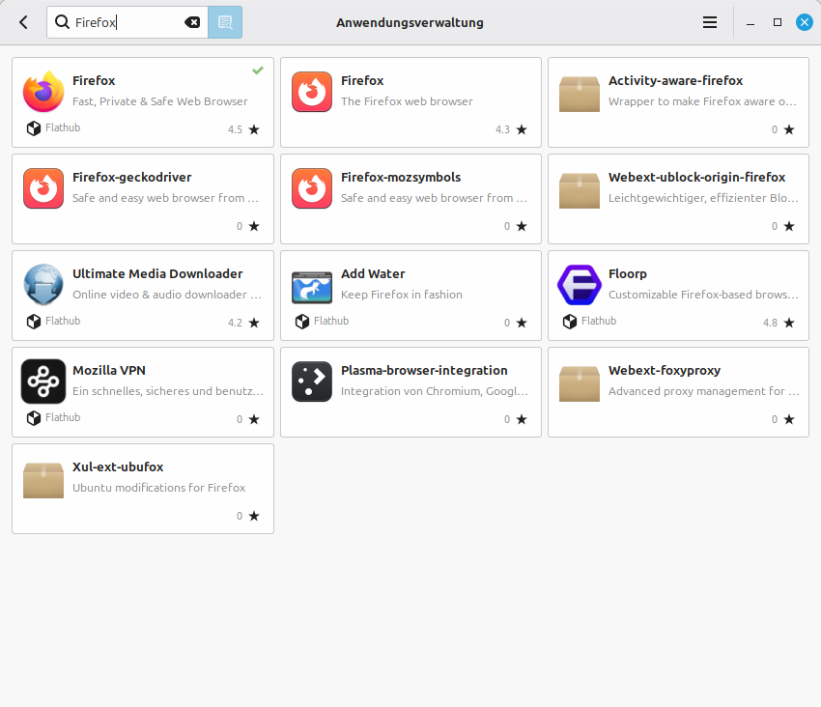
Task: Minimize the Anwendungsverwaltung window
Action: point(750,23)
